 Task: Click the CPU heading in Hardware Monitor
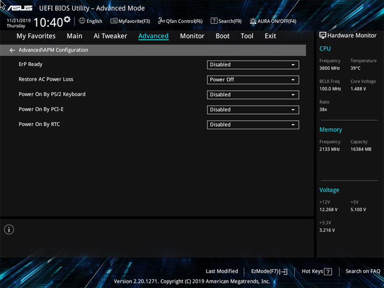[x=325, y=49]
